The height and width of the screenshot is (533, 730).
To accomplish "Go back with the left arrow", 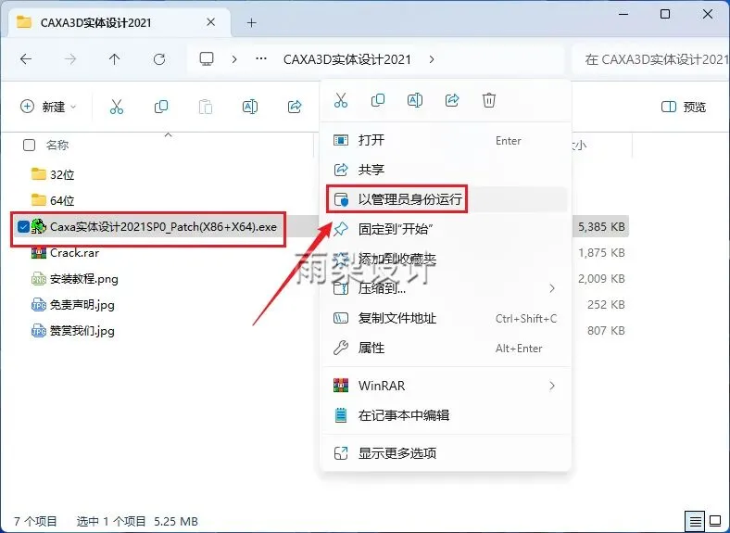I will (x=26, y=59).
